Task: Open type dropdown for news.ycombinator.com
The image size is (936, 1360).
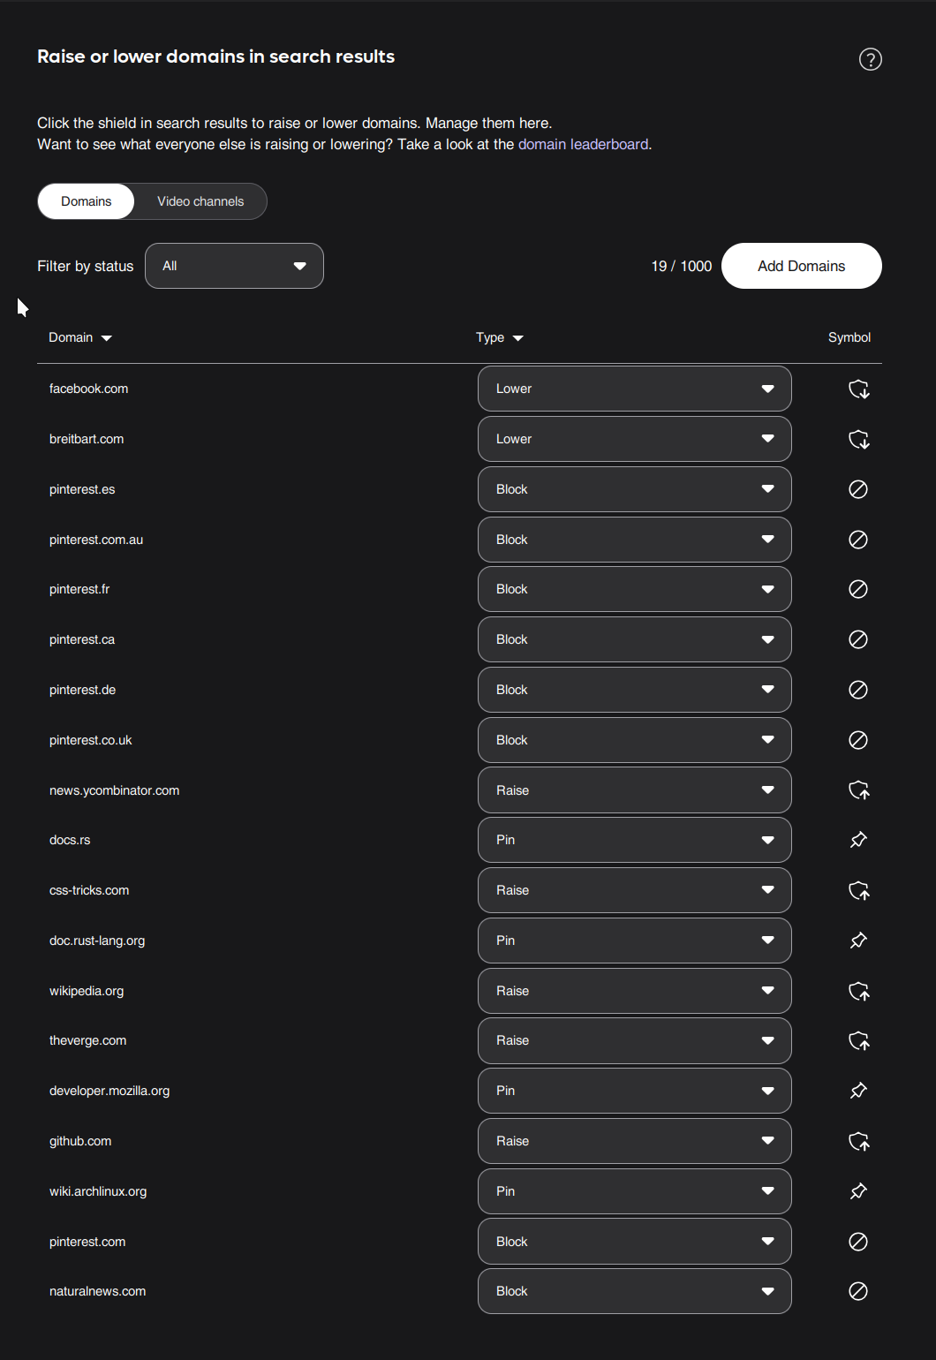Action: tap(634, 790)
